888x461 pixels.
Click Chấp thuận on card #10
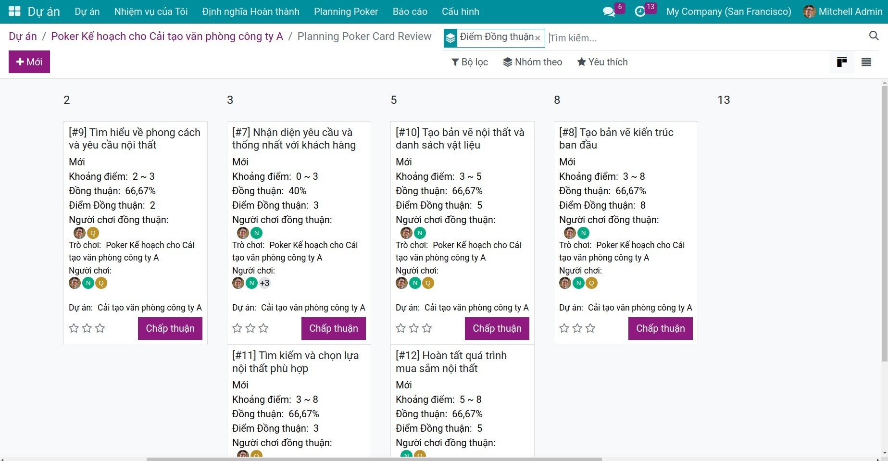[497, 328]
